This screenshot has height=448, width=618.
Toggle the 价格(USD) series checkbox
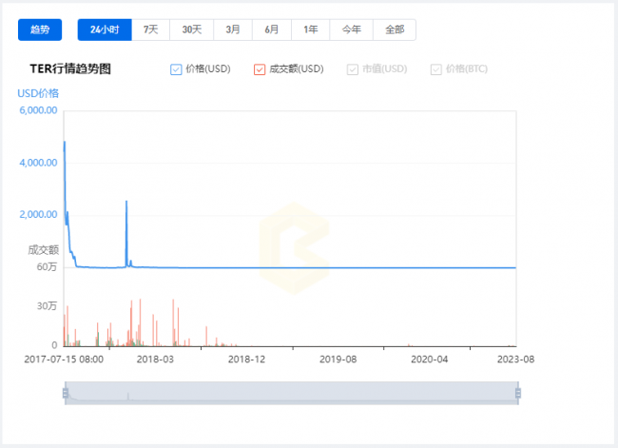(x=176, y=69)
